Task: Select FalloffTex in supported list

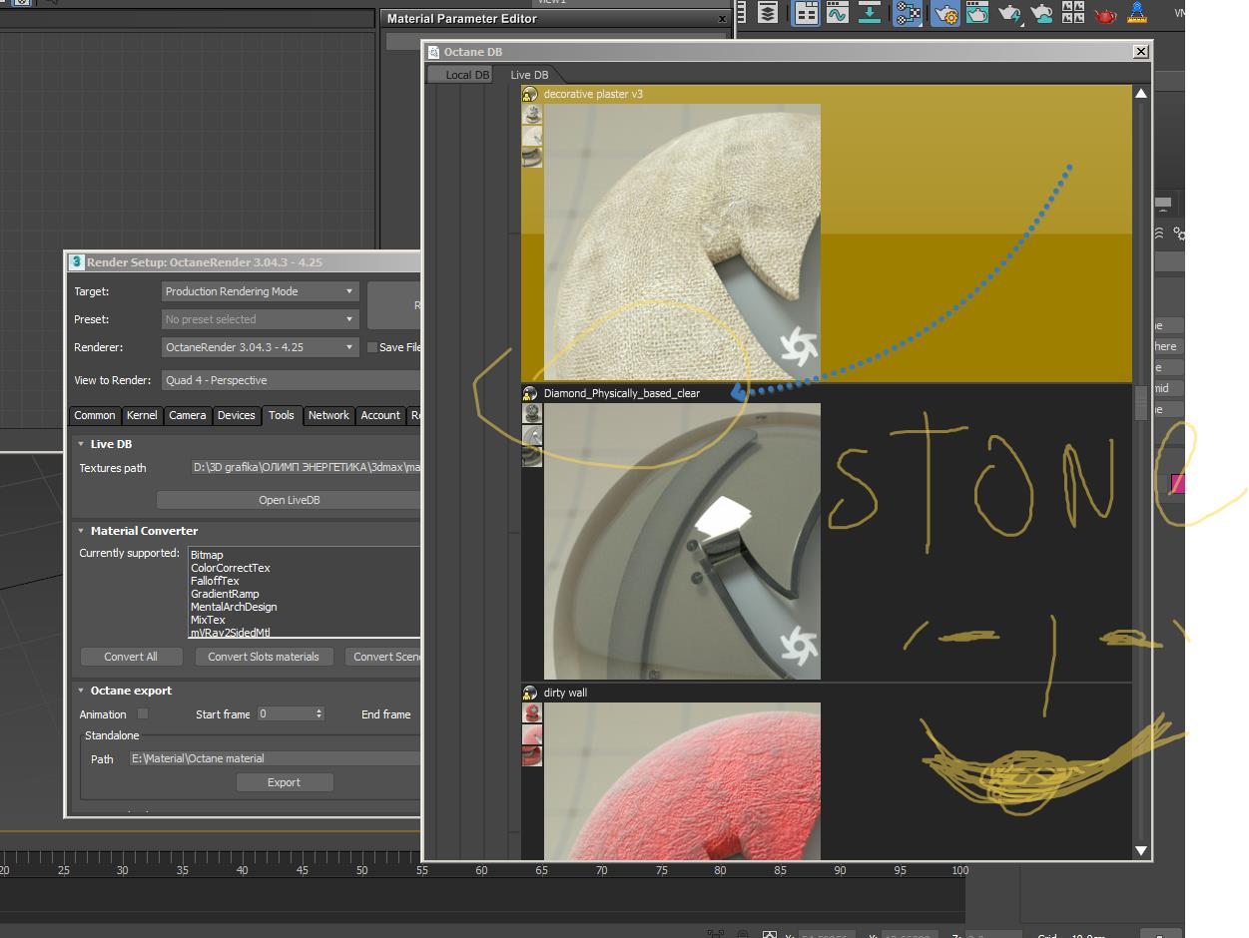Action: pyautogui.click(x=215, y=581)
